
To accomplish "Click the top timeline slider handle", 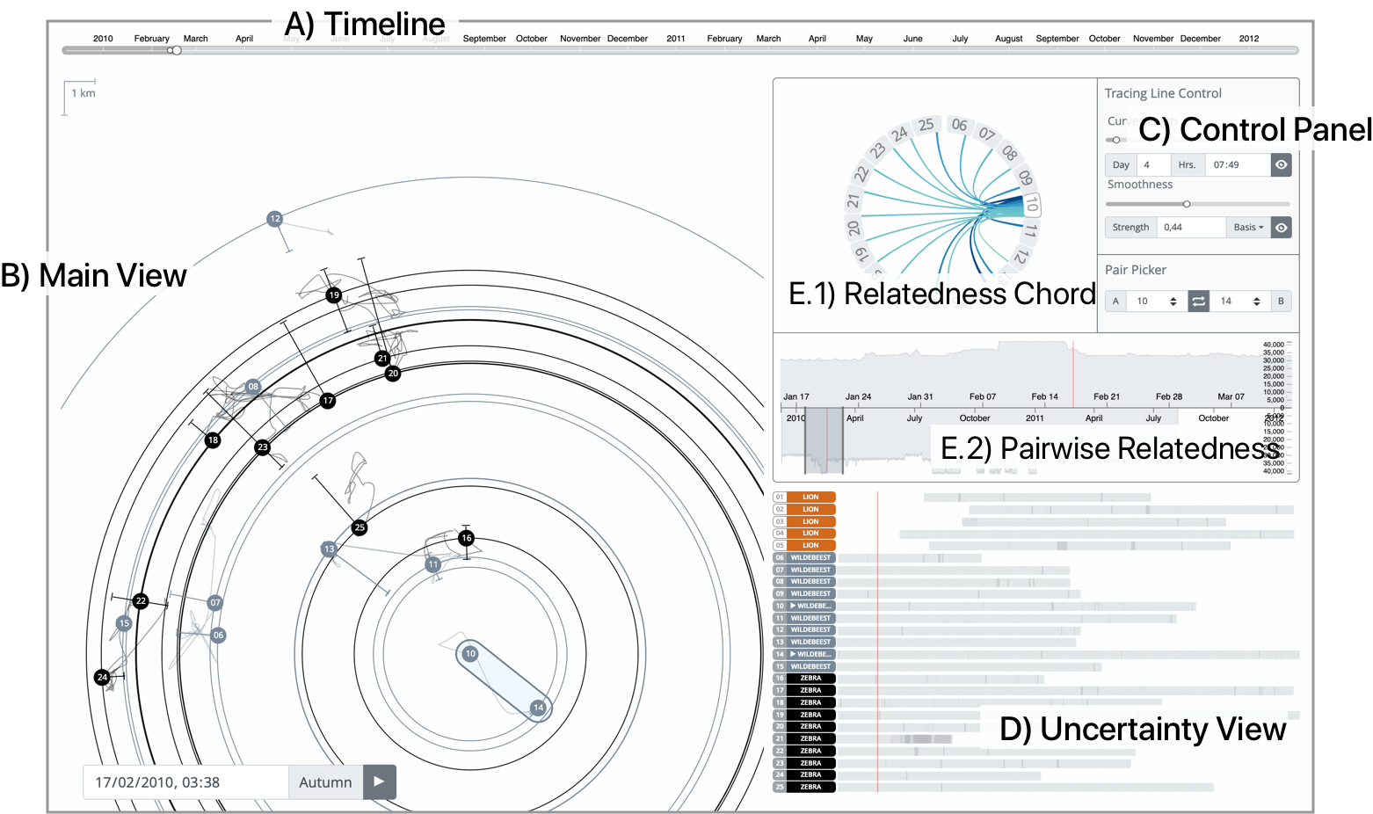I will 177,50.
